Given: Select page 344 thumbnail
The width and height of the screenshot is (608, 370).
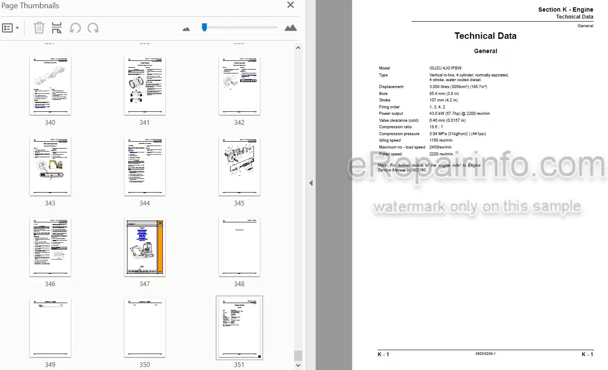Looking at the screenshot, I should 145,167.
